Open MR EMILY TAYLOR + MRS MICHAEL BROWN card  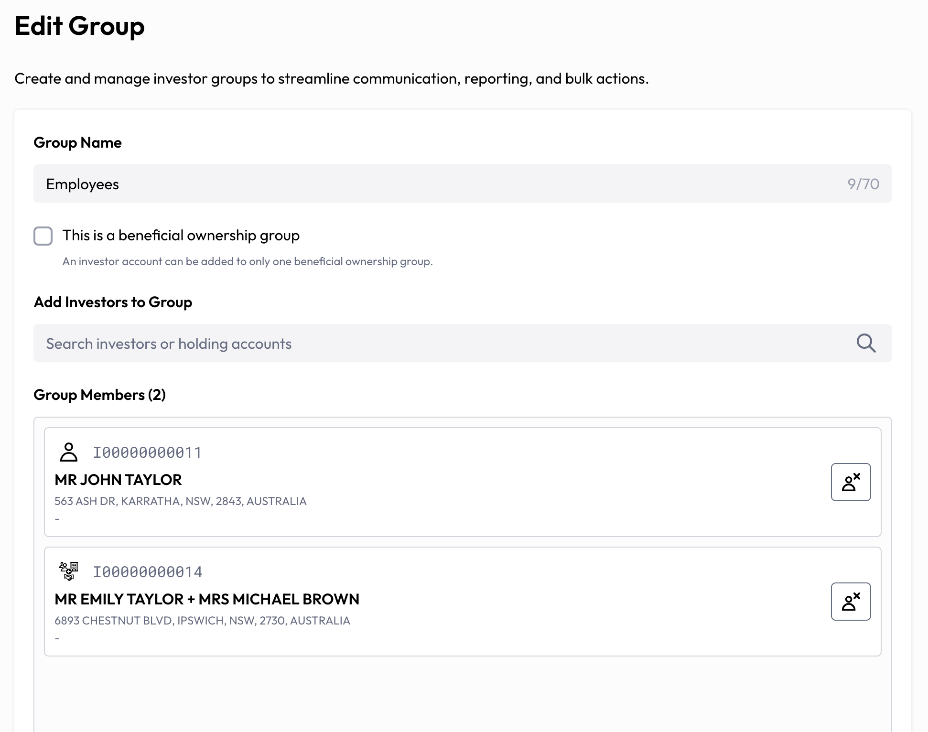click(463, 602)
